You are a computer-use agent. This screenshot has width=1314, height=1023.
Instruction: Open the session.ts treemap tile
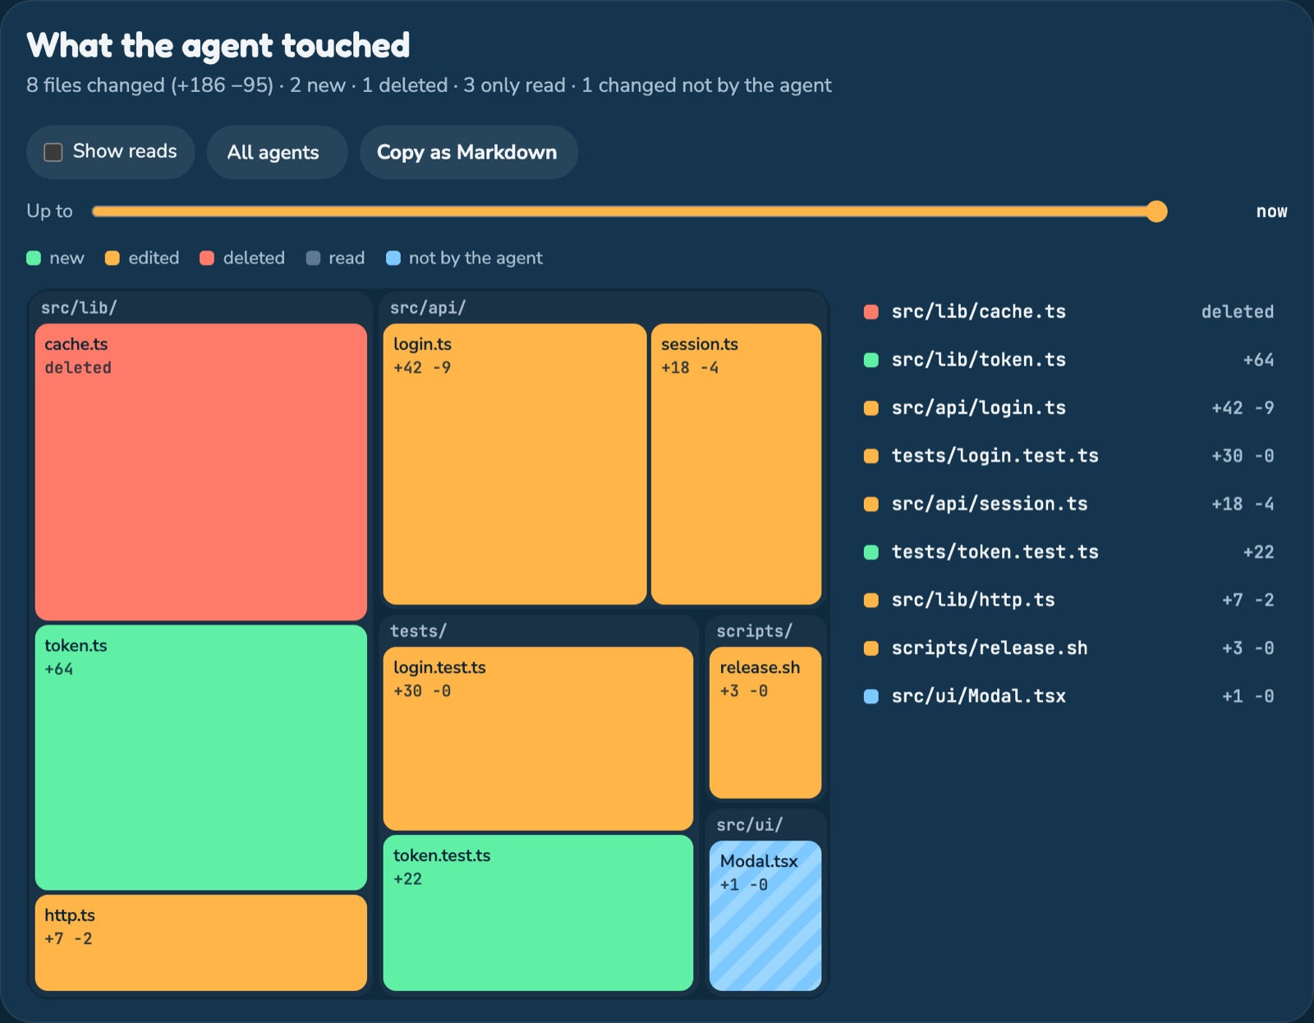click(x=737, y=464)
